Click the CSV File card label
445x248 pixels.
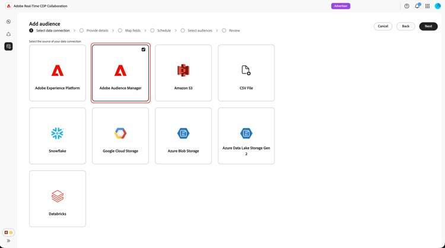tap(246, 88)
